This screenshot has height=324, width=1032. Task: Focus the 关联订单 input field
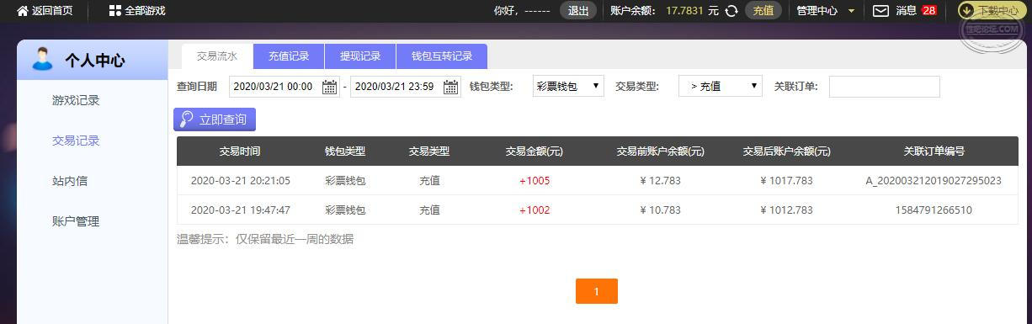(884, 87)
